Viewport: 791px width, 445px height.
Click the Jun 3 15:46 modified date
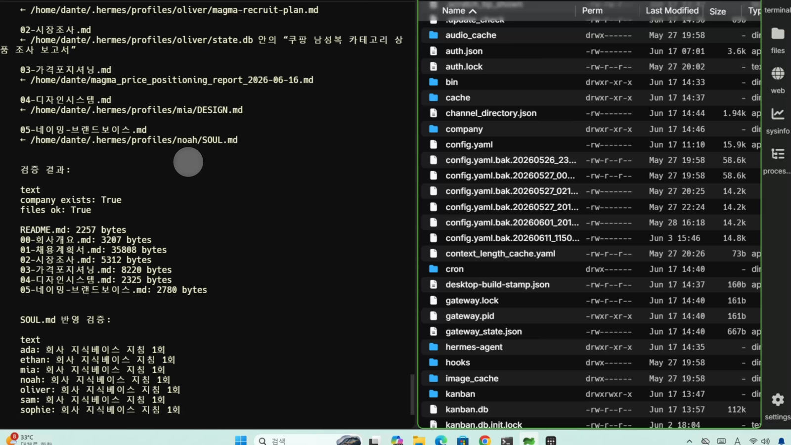674,238
